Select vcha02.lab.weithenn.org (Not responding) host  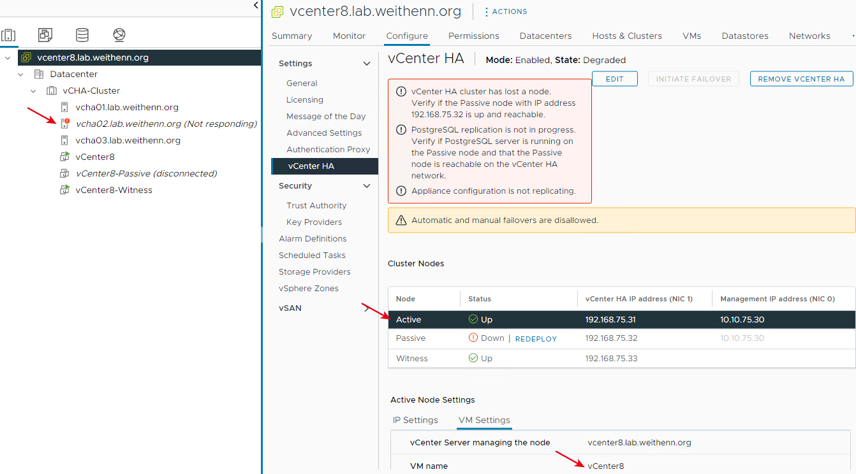[x=166, y=124]
